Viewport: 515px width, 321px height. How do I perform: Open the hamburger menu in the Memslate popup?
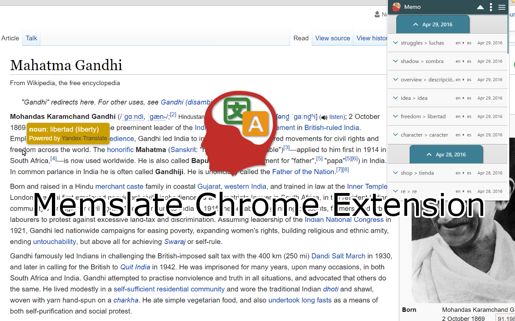tap(502, 7)
